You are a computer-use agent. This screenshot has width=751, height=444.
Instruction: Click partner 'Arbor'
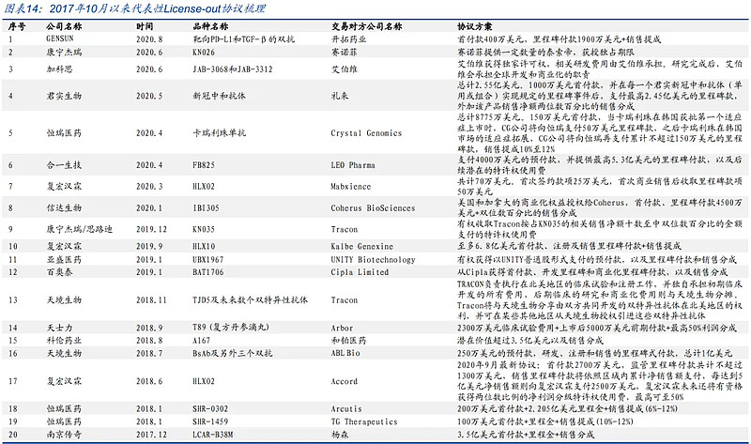pos(342,328)
